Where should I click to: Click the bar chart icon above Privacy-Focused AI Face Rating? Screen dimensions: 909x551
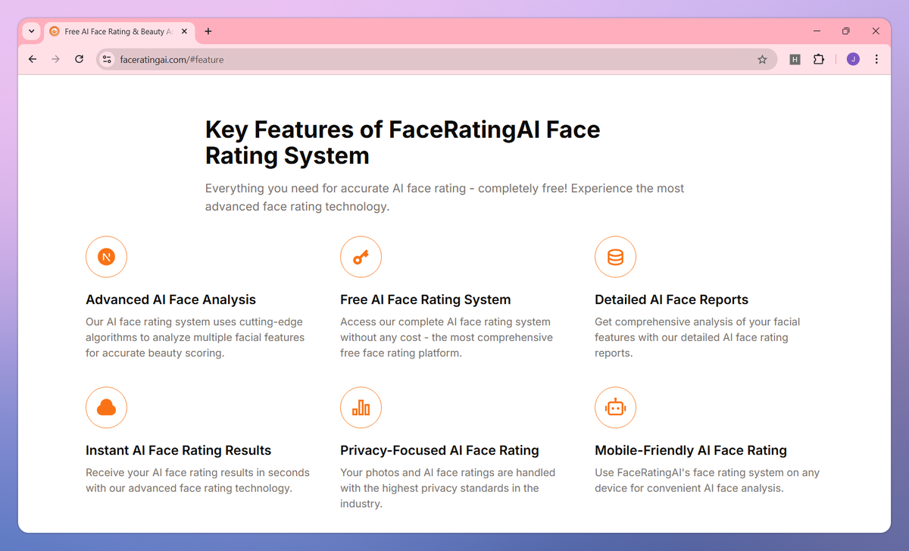(361, 408)
